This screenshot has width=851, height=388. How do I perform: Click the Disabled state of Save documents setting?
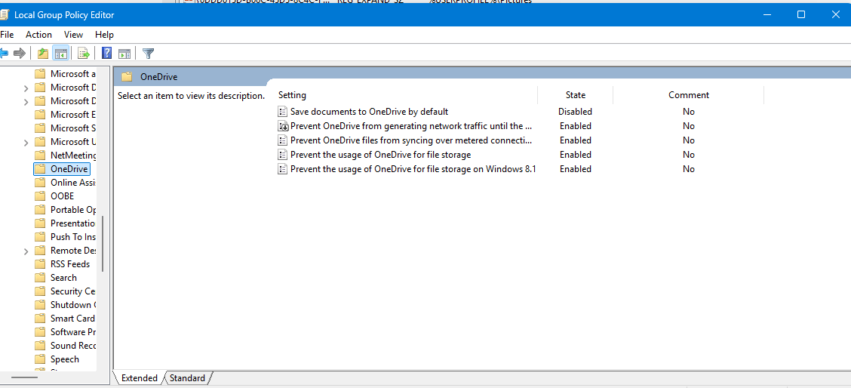pos(576,112)
